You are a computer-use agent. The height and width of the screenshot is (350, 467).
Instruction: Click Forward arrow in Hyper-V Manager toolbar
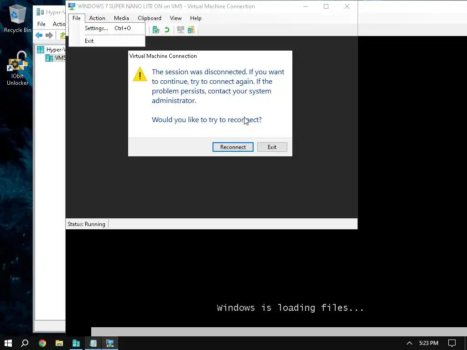coord(49,36)
